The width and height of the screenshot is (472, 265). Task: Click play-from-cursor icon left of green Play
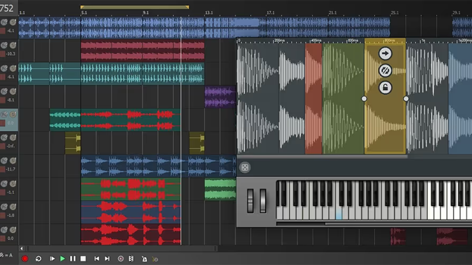pos(52,259)
